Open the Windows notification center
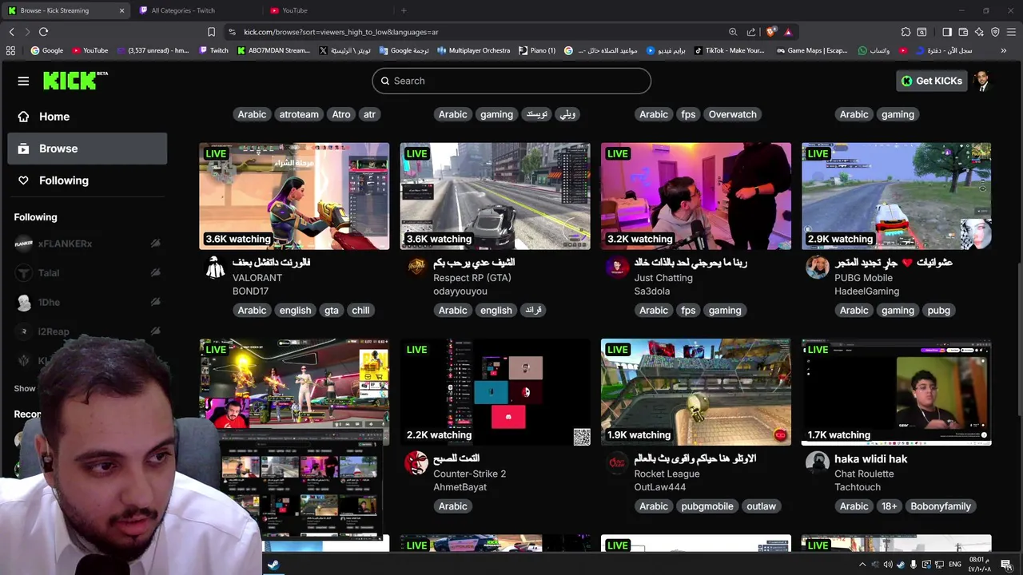The width and height of the screenshot is (1023, 575). 1006,565
